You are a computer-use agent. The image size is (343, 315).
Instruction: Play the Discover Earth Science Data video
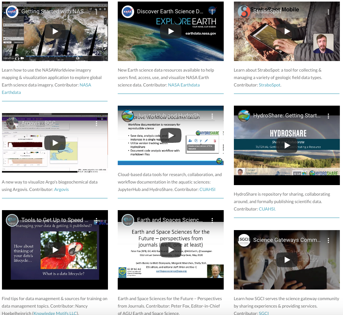coord(171,31)
